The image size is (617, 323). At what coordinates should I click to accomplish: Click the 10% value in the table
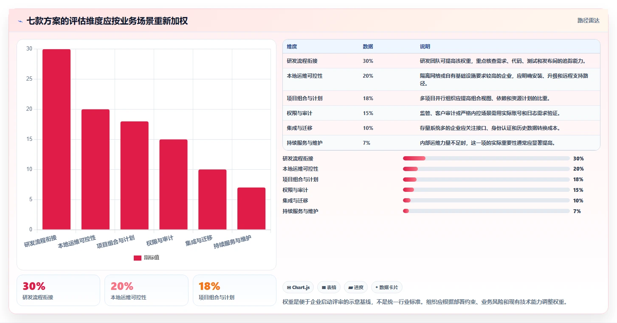pos(368,128)
